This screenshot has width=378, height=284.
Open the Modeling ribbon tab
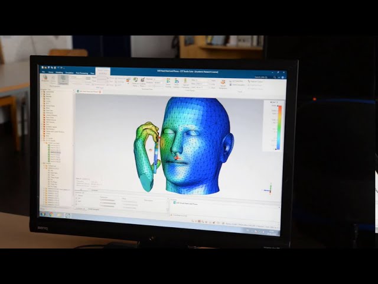(59, 72)
